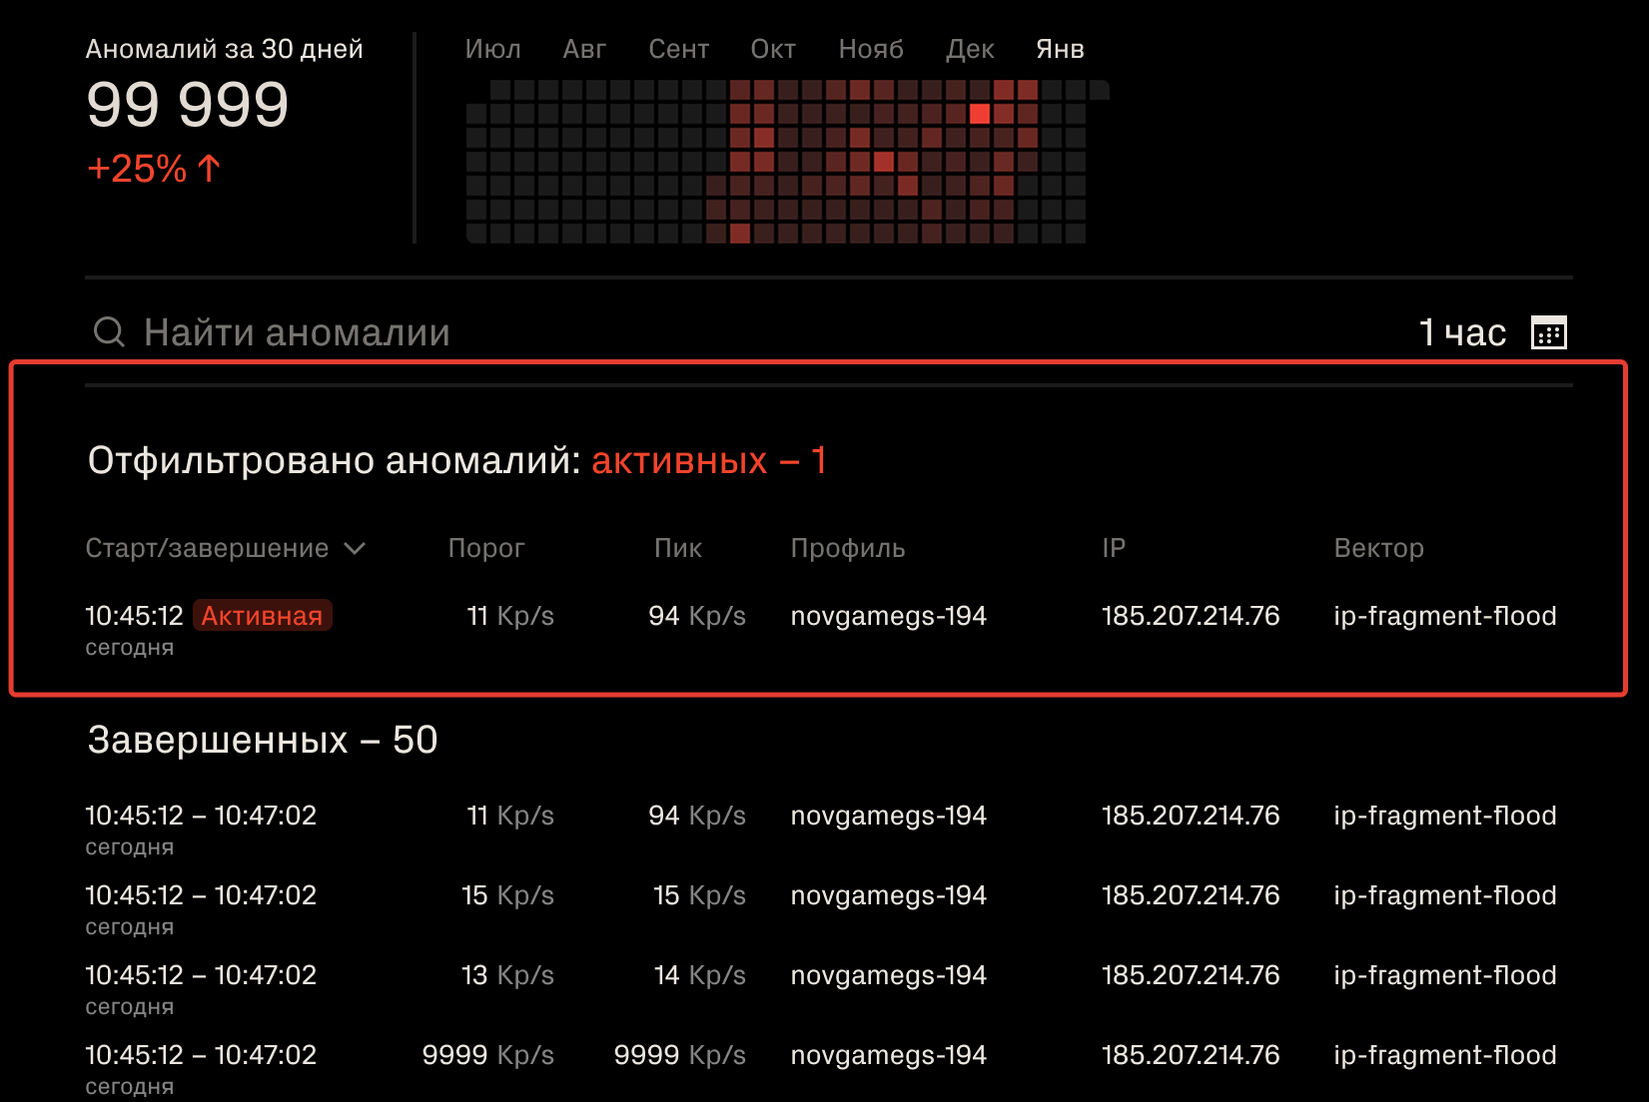Click the search magnifier icon
1649x1102 pixels.
click(x=109, y=331)
